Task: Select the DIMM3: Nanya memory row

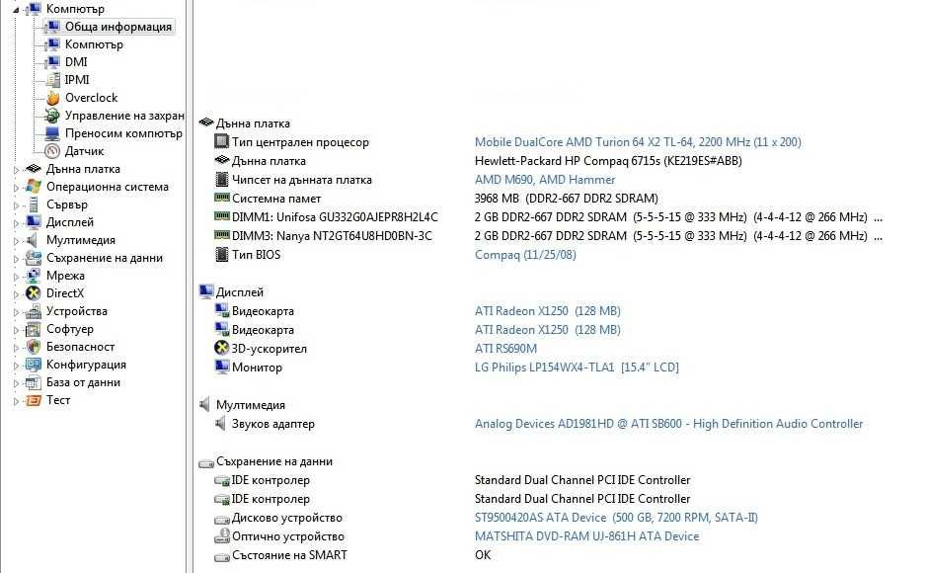Action: click(x=332, y=236)
